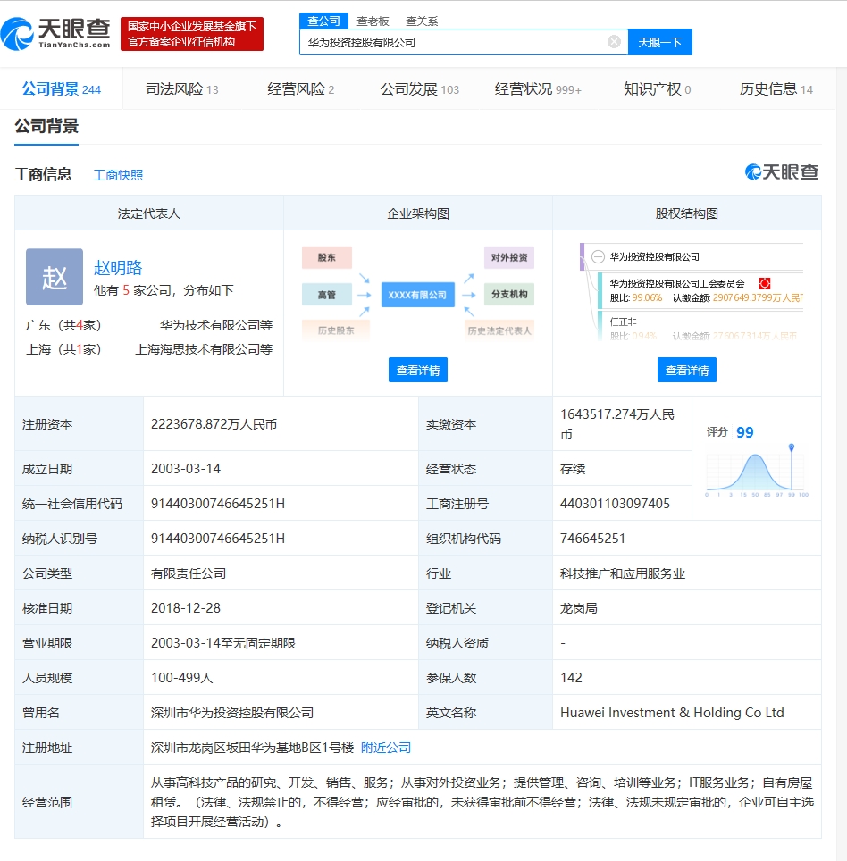Click 查看详情 under 股权结构图
847x861 pixels.
(686, 370)
